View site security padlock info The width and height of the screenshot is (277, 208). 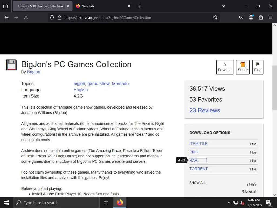point(60,17)
